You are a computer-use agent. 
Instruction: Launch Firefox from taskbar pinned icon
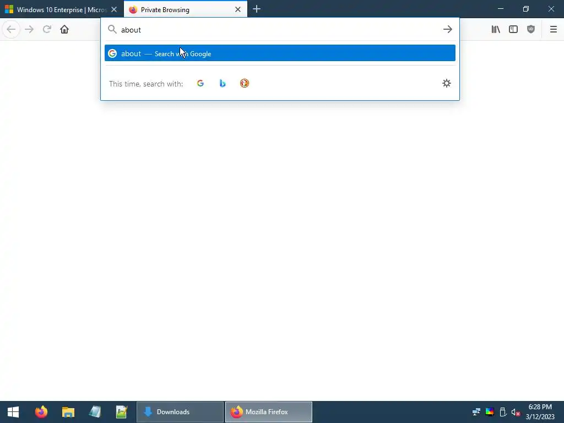[x=41, y=412]
